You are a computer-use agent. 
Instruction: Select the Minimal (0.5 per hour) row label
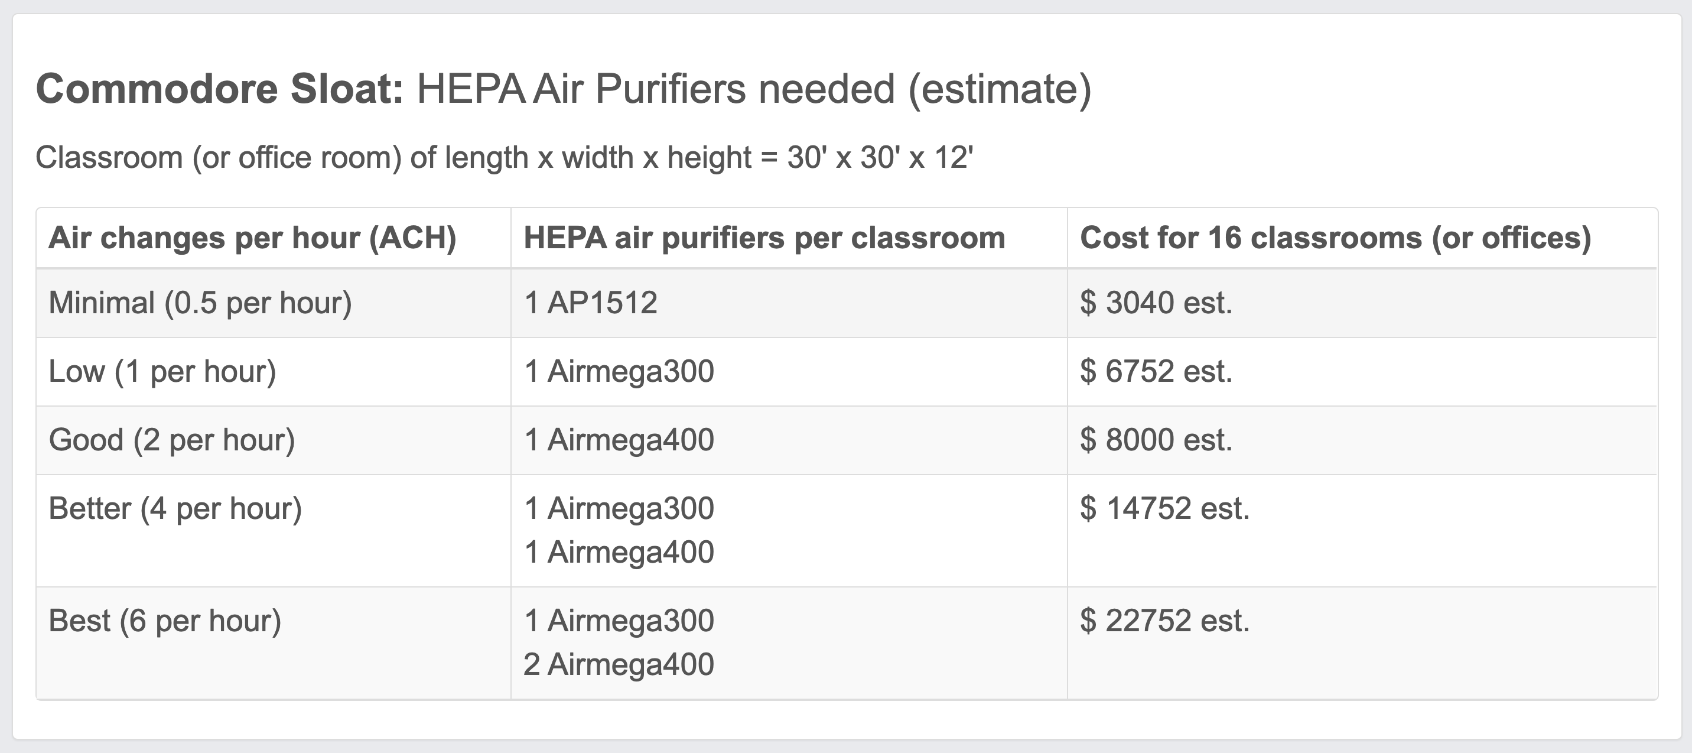point(200,303)
